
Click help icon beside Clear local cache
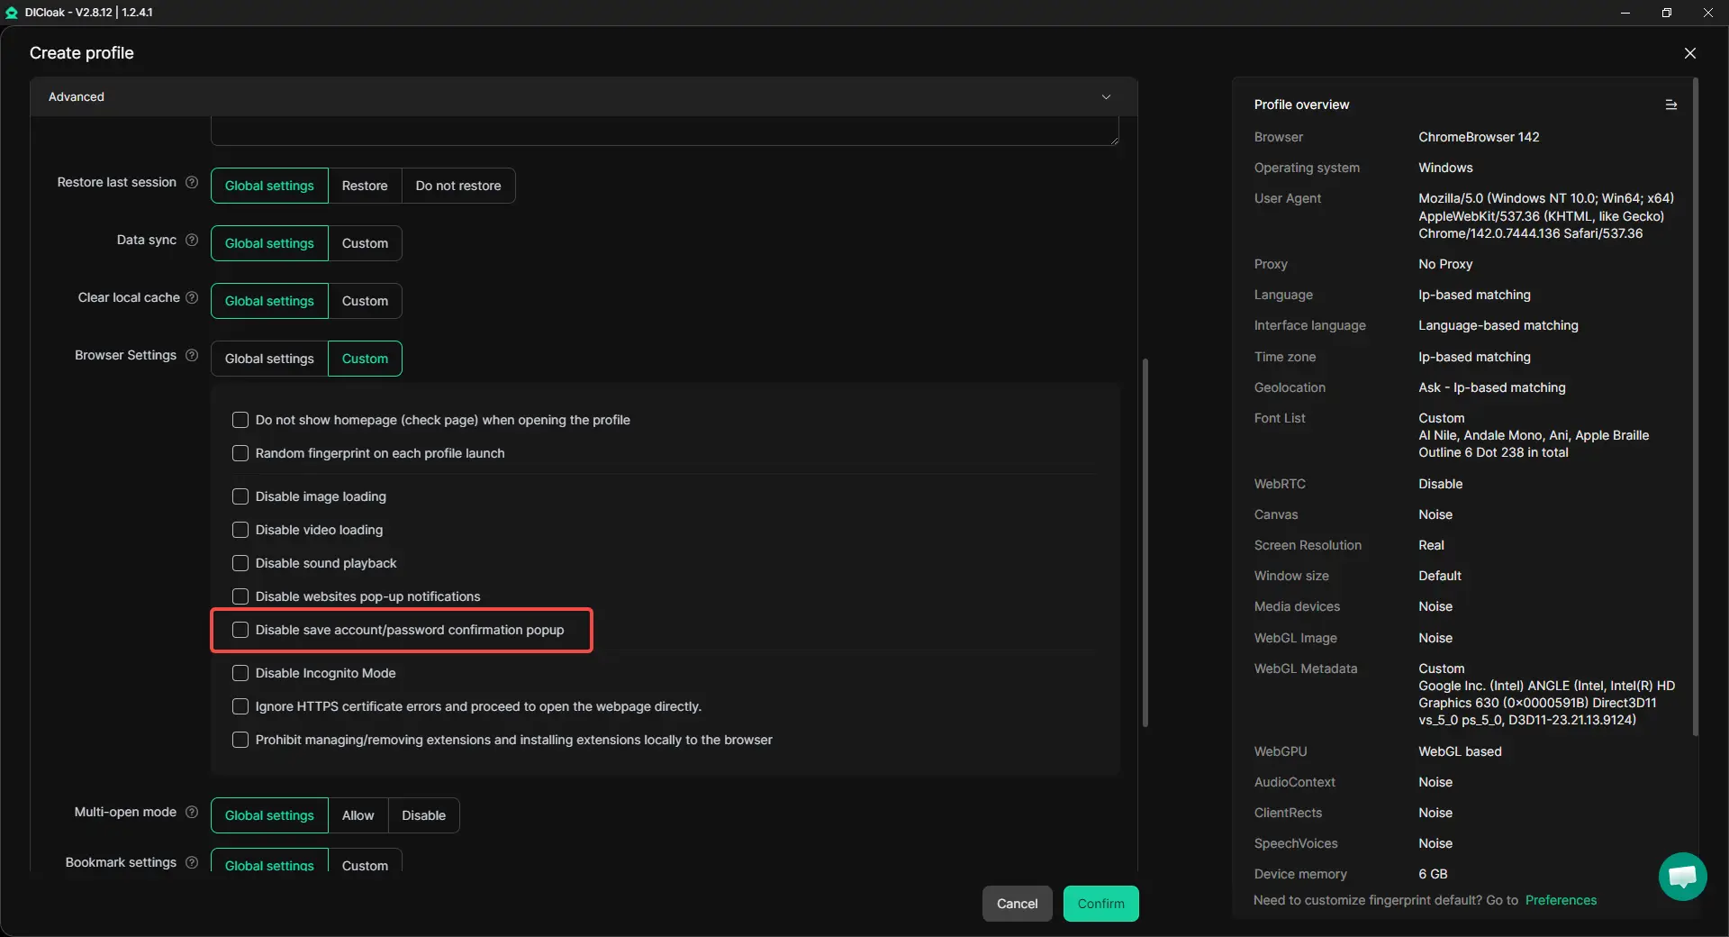click(x=192, y=298)
